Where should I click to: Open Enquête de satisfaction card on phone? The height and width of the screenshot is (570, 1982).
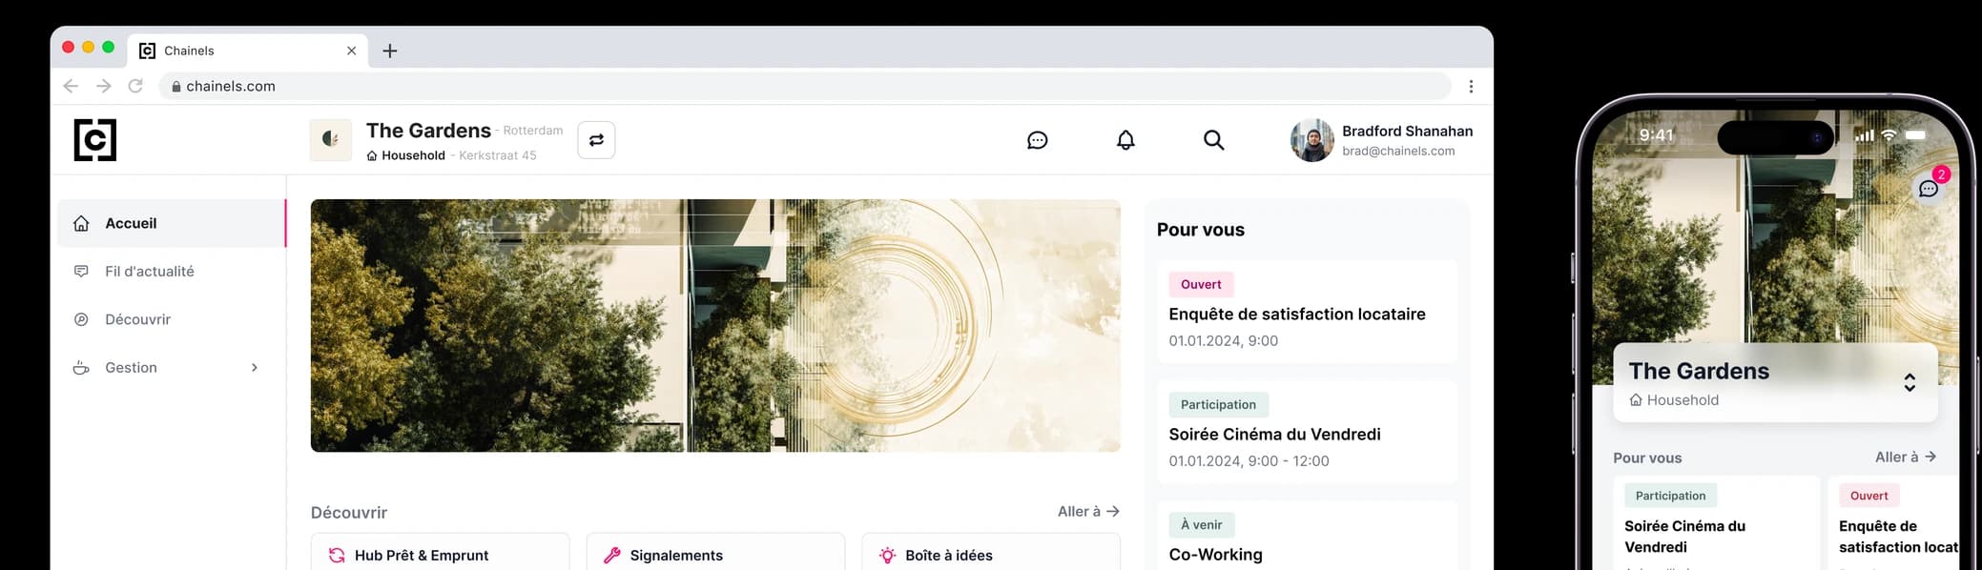(1894, 524)
